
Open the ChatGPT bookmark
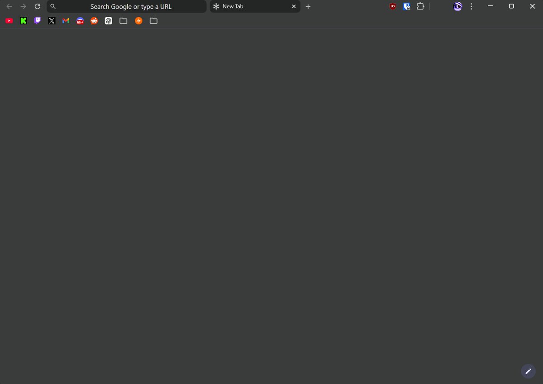(109, 21)
